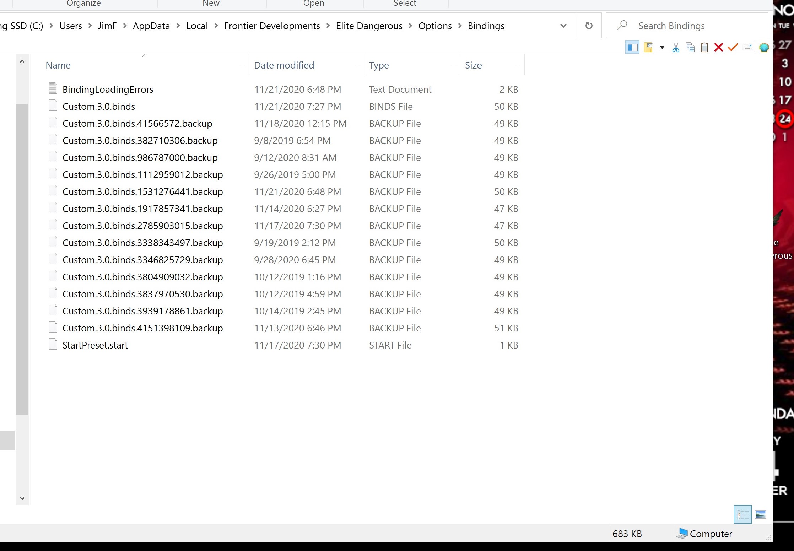
Task: Click the 9/8/2019 6:54 PM date cell
Action: point(292,140)
